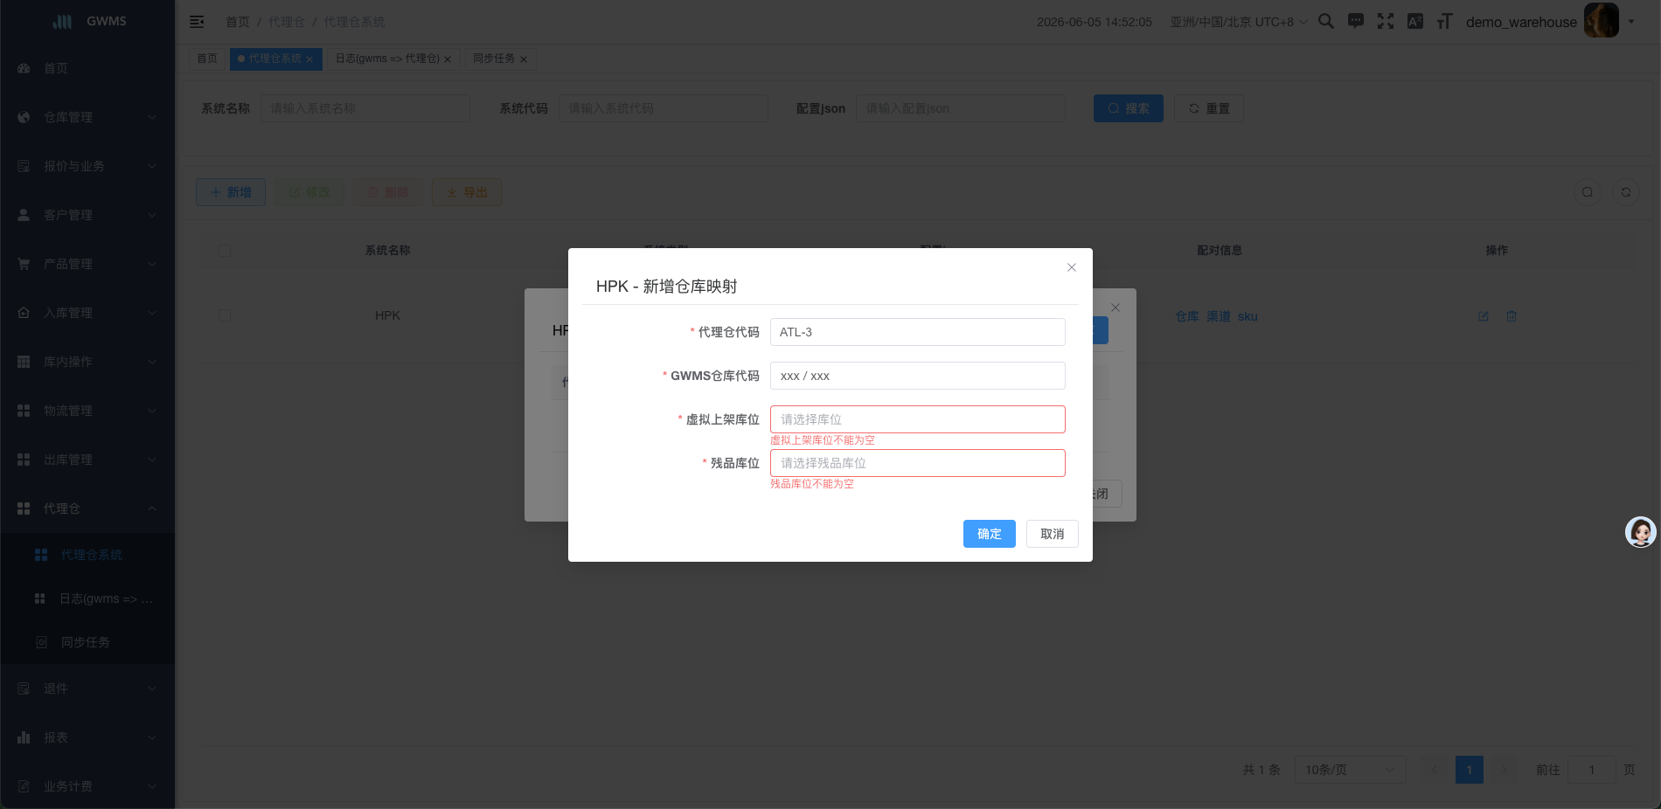
Task: Click the HPK row edit icon
Action: click(x=1484, y=316)
